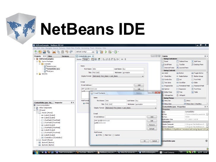Collapse the Swing Controls palette section
Image resolution: width=216 pixels, height=162 pixels.
[163, 71]
